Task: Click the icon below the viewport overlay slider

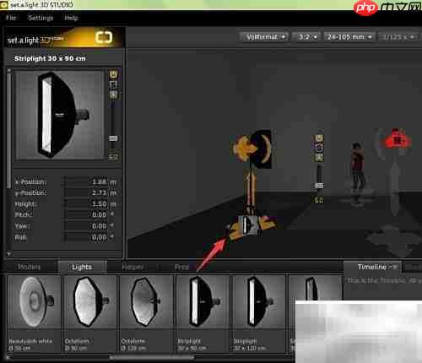Action: (x=319, y=199)
